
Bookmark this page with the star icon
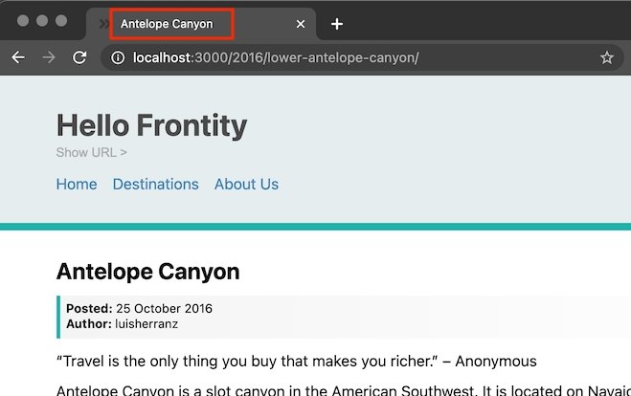tap(606, 58)
